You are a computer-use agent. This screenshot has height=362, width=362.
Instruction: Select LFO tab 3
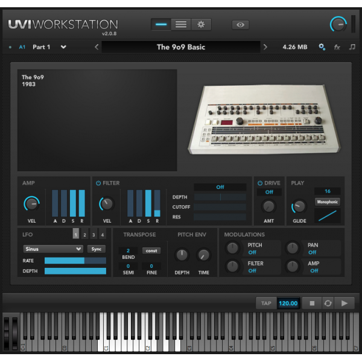coord(94,235)
